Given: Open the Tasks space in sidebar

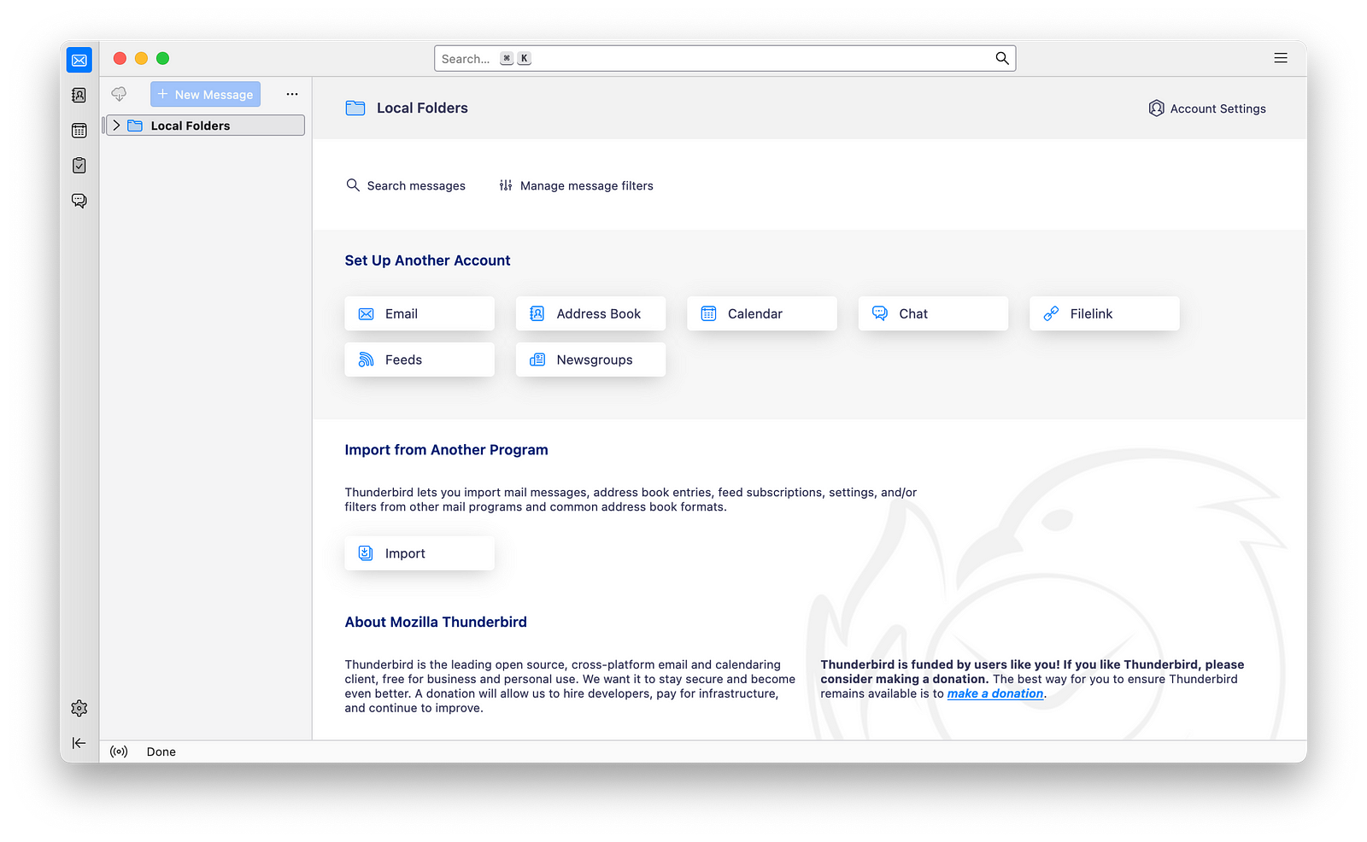Looking at the screenshot, I should 79,166.
